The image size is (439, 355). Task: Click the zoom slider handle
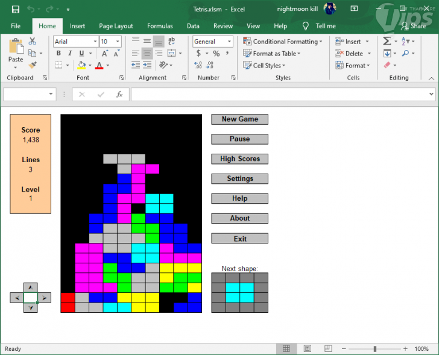(x=375, y=348)
